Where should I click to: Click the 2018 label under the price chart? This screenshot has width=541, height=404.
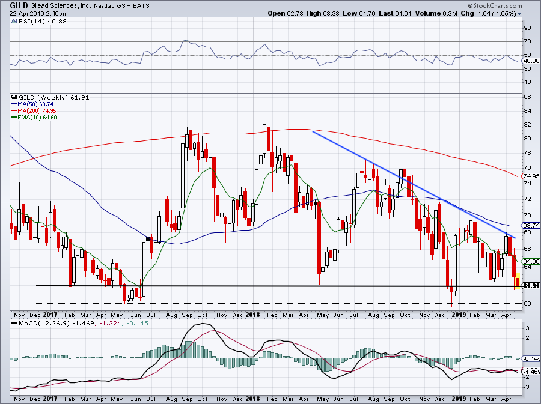pyautogui.click(x=252, y=315)
